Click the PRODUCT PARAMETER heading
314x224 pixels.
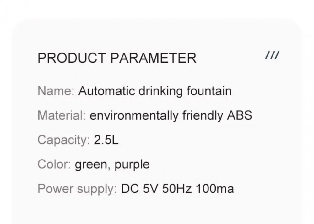click(117, 58)
